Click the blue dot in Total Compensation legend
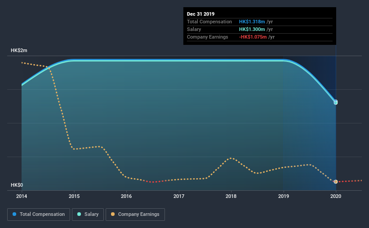This screenshot has width=369, height=228. (14, 214)
